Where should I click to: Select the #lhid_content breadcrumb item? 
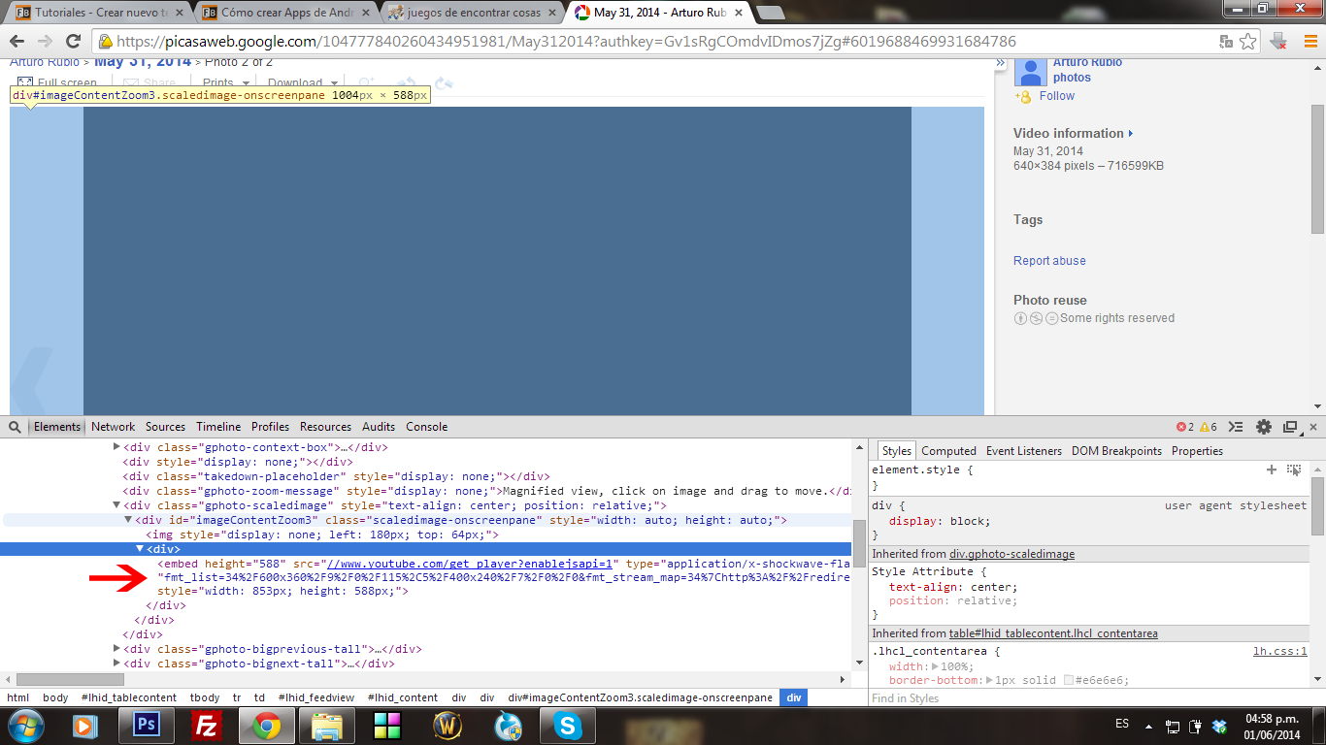click(403, 697)
